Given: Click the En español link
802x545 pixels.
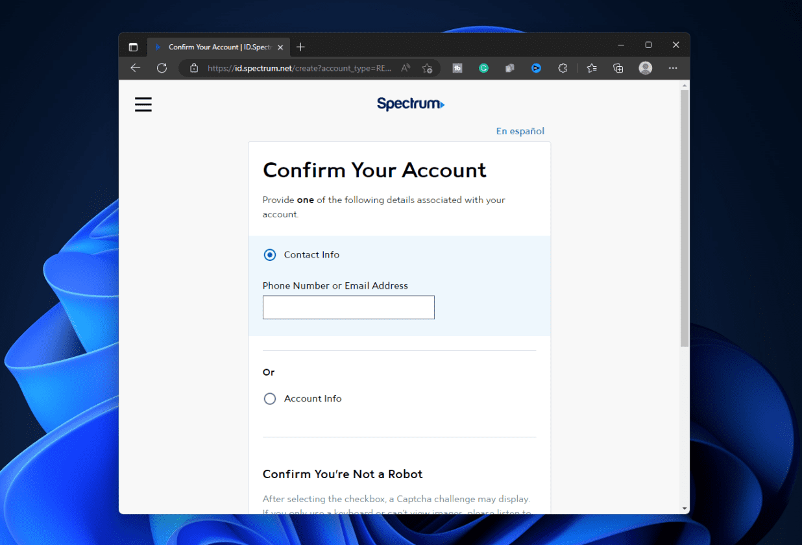Looking at the screenshot, I should (x=520, y=131).
